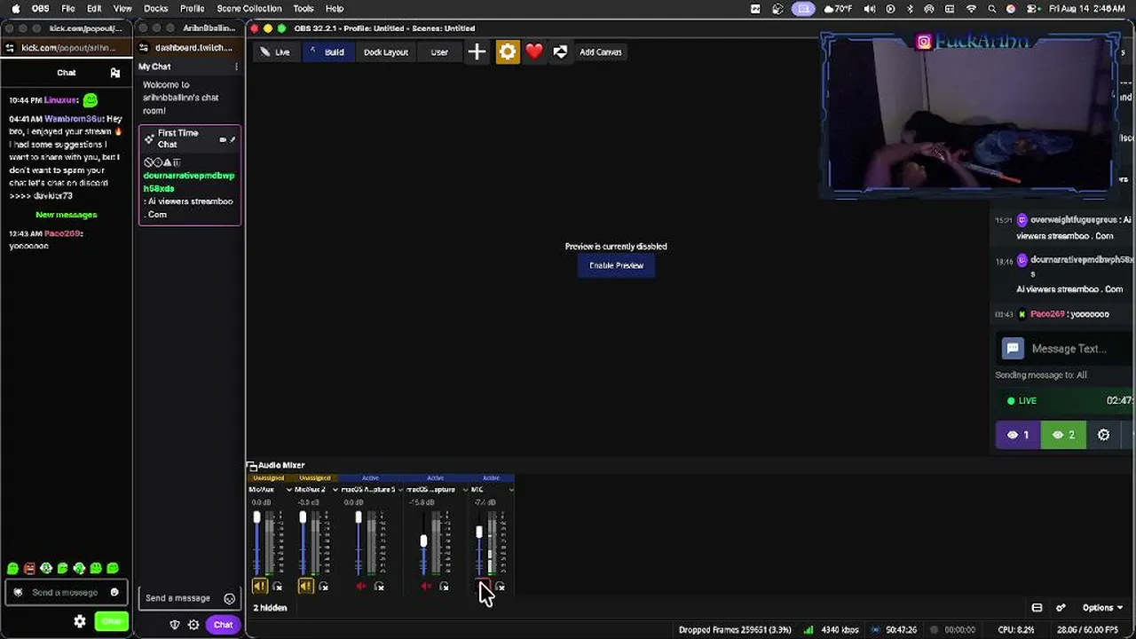Toggle mute on the -15.8 dB capture source
The width and height of the screenshot is (1136, 639).
426,587
